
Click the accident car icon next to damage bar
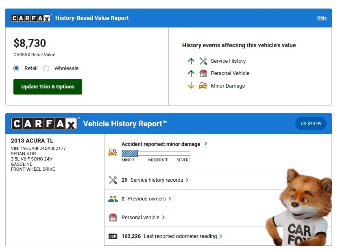click(x=113, y=152)
